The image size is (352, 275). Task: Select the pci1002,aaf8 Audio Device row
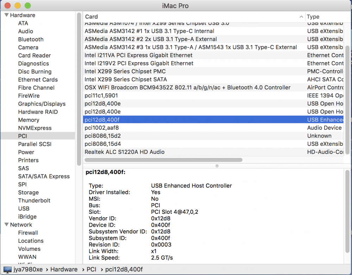coord(213,128)
